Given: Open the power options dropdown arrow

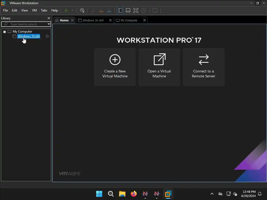Looking at the screenshot, I should coord(72,10).
